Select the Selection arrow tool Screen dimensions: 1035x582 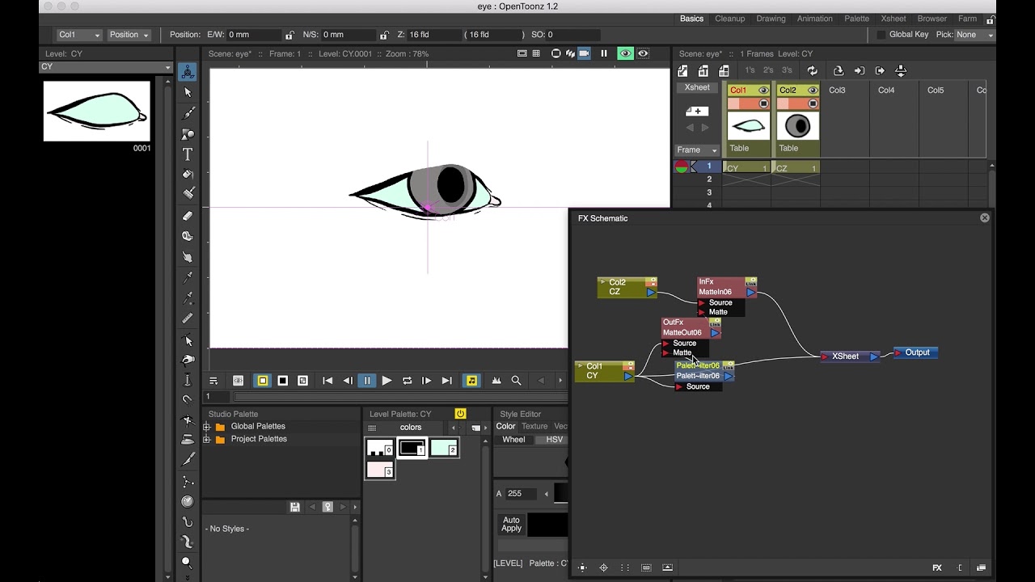[x=188, y=92]
